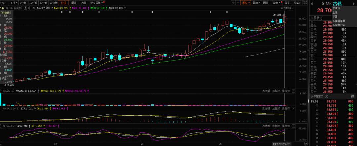This screenshot has height=146, width=357.
Task: Click 加指标 in the VOL panel
Action: pos(276,91)
